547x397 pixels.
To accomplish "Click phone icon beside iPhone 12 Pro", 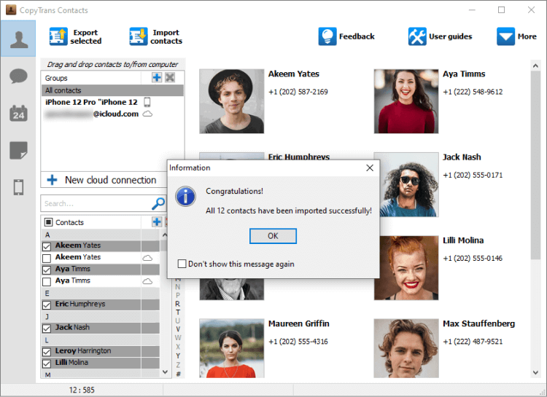I will 147,102.
